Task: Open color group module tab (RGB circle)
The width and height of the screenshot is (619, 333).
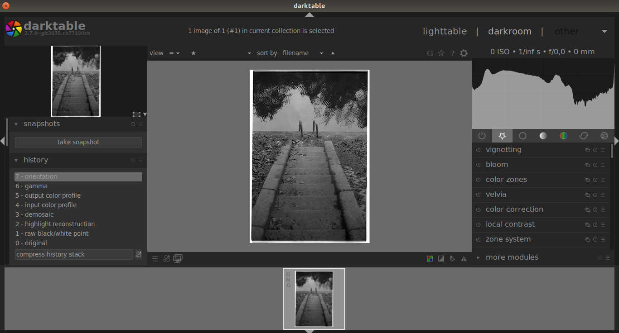Action: click(x=563, y=136)
